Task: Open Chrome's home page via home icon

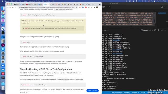Action: [16, 7]
